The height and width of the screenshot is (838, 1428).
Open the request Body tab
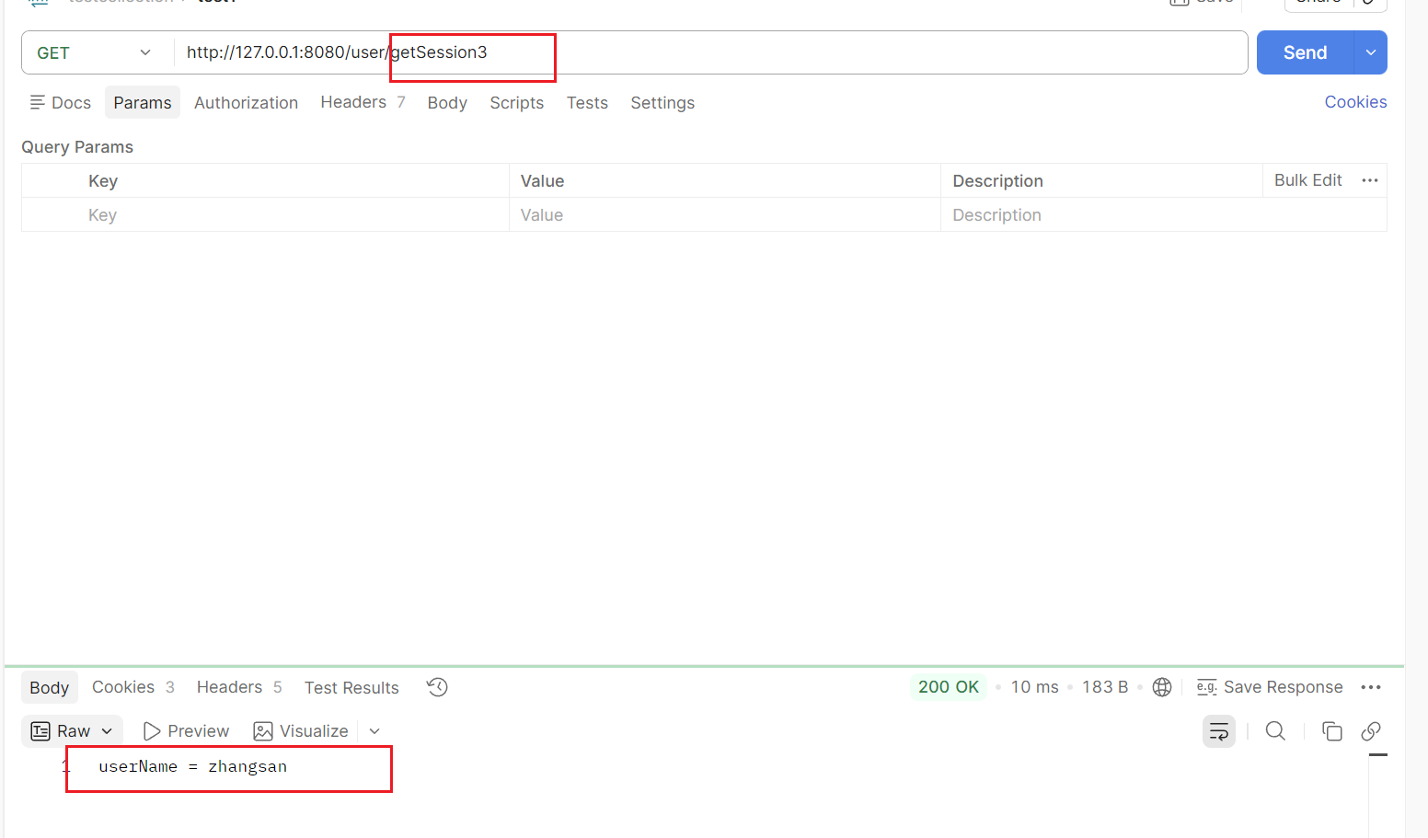447,102
